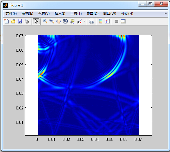Image resolution: width=170 pixels, height=152 pixels.
Task: Enable the Rotate 3D tool
Action: click(x=65, y=21)
